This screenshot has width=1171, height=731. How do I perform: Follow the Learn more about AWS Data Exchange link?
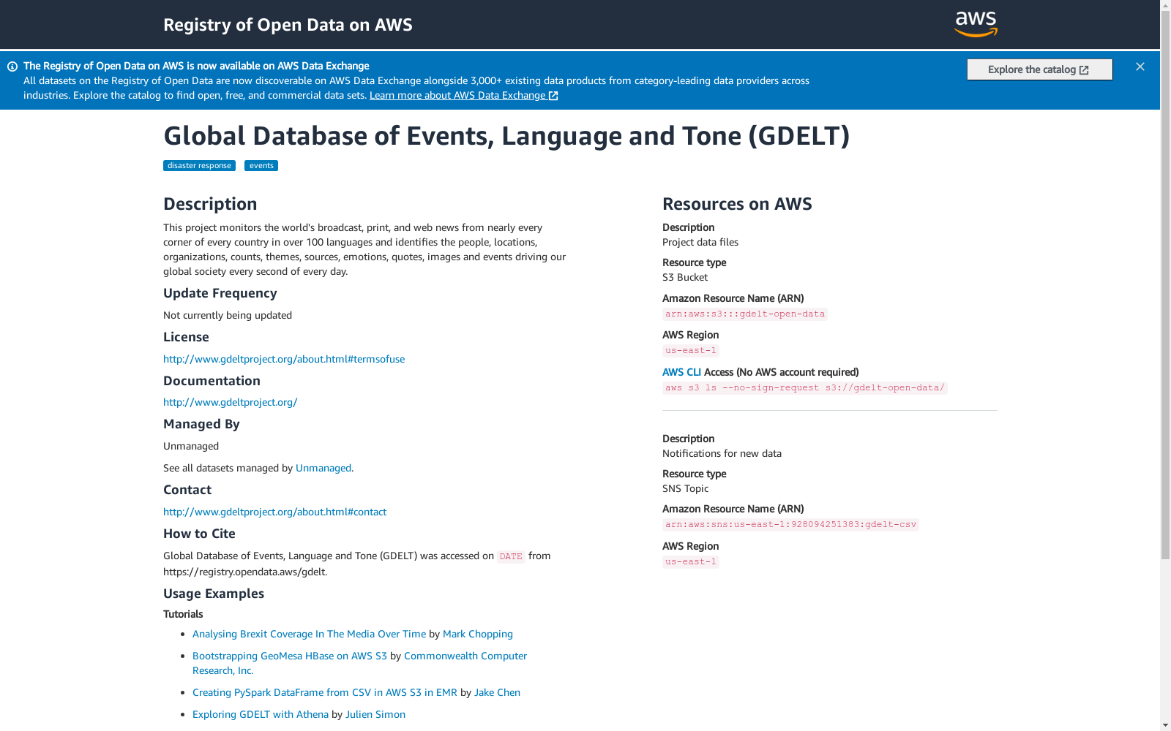[x=464, y=96]
